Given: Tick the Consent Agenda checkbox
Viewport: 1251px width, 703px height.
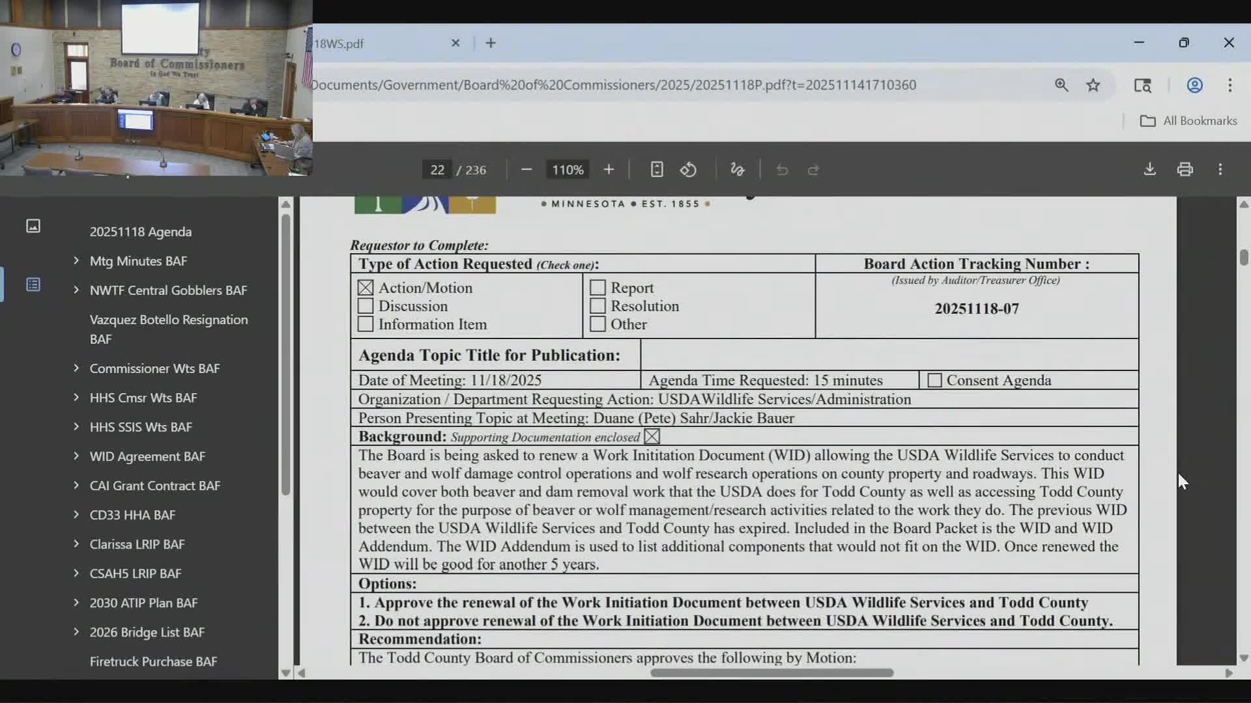Looking at the screenshot, I should [934, 380].
